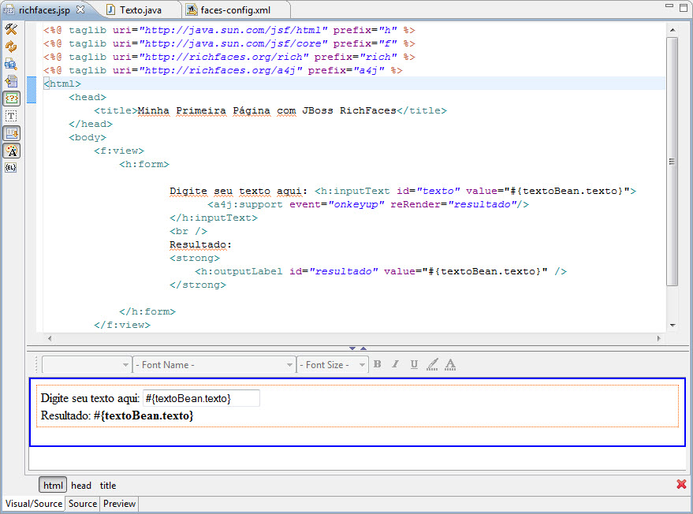Click the <h:form> opening tag
Screen dimensions: 693x514
pyautogui.click(x=144, y=164)
